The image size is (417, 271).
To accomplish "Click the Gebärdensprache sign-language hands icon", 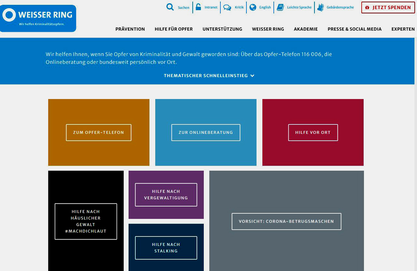I will click(x=320, y=7).
